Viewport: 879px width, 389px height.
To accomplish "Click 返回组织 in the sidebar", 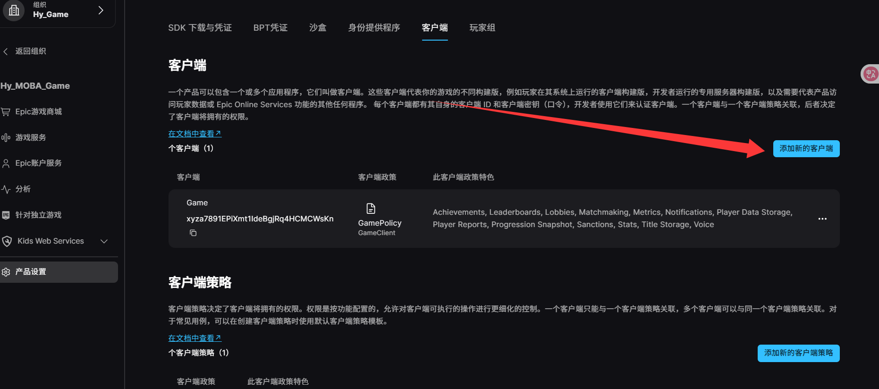I will pyautogui.click(x=31, y=51).
